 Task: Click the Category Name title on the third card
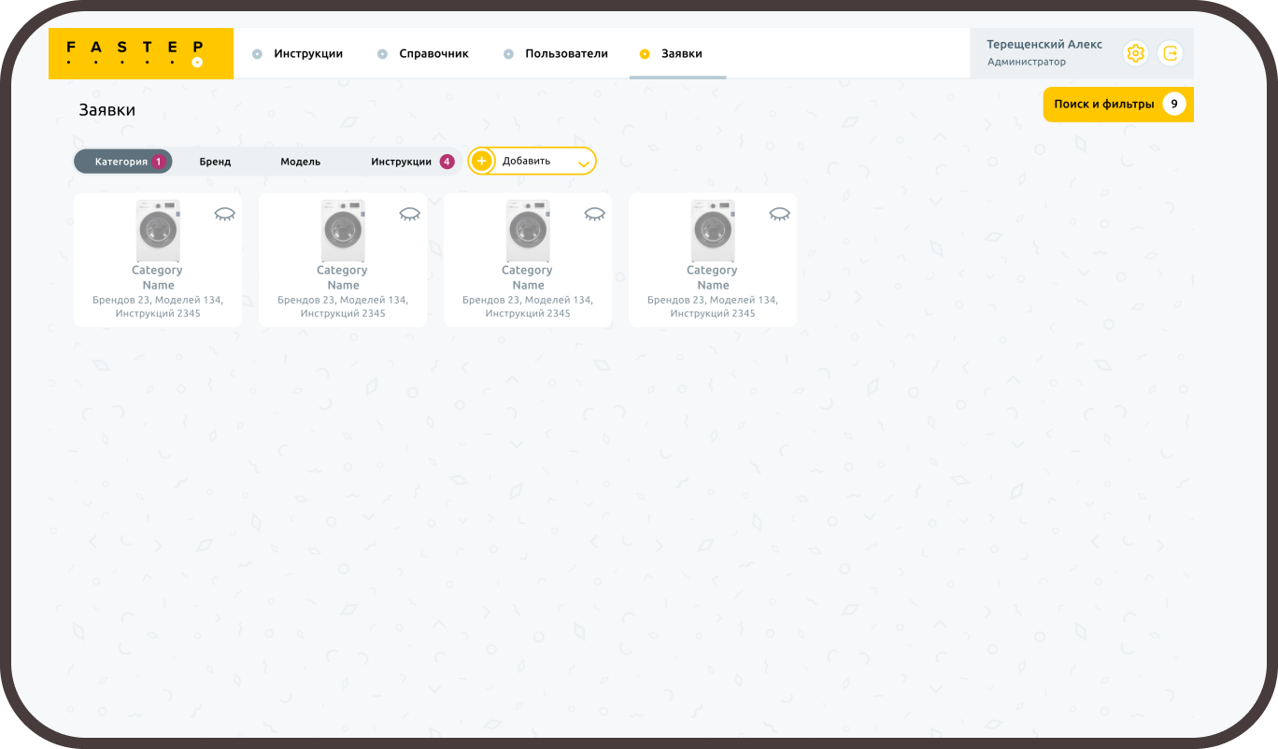pyautogui.click(x=528, y=277)
